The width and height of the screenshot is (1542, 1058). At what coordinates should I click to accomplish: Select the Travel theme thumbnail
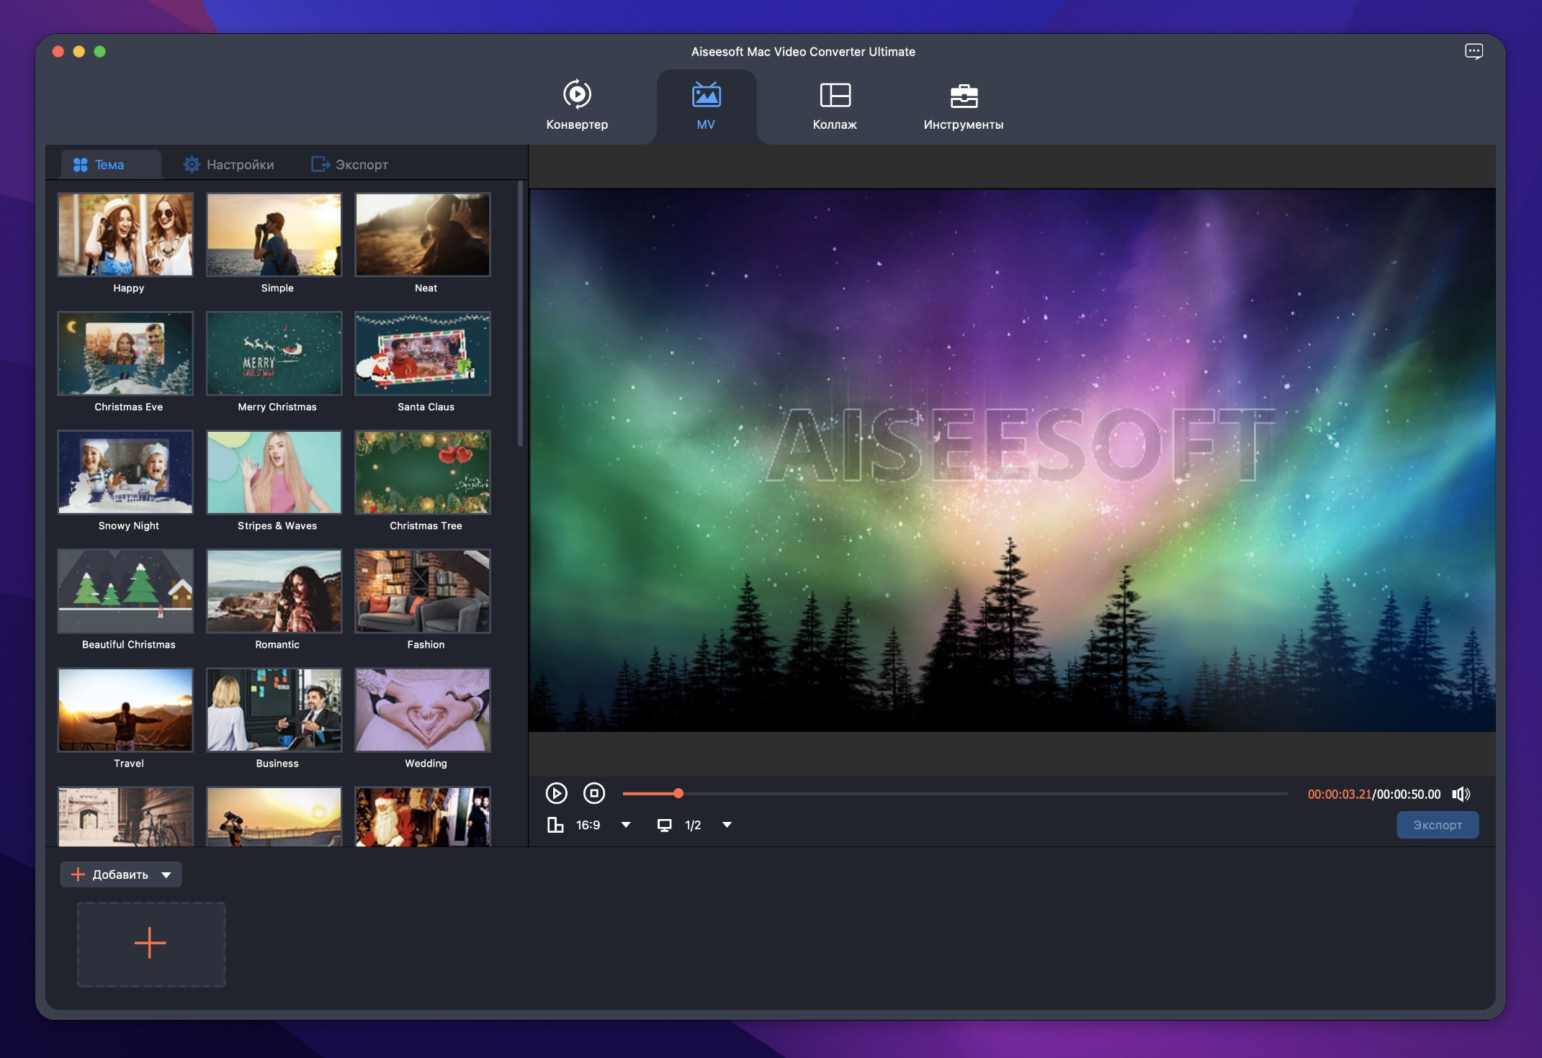126,710
